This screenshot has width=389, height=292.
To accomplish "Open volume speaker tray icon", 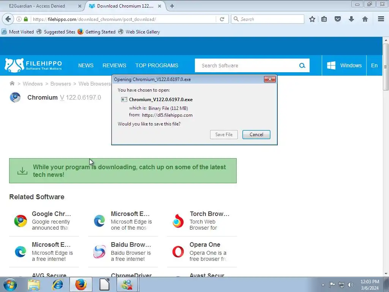I will (x=351, y=285).
